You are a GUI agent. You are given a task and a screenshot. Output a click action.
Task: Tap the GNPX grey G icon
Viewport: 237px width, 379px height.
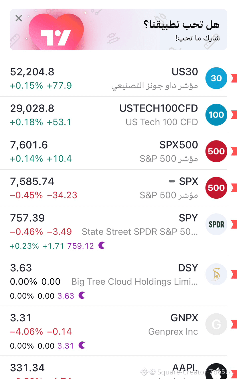216,324
